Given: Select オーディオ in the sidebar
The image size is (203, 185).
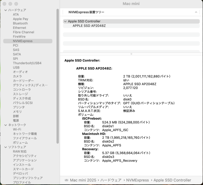Looking at the screenshot, I should (20, 72).
